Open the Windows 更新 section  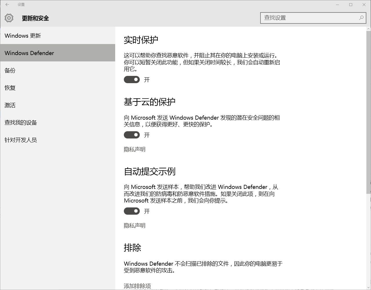click(58, 36)
